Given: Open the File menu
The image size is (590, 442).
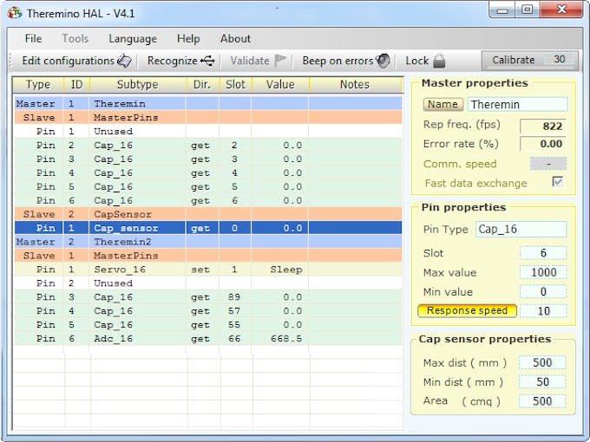Looking at the screenshot, I should coord(33,39).
